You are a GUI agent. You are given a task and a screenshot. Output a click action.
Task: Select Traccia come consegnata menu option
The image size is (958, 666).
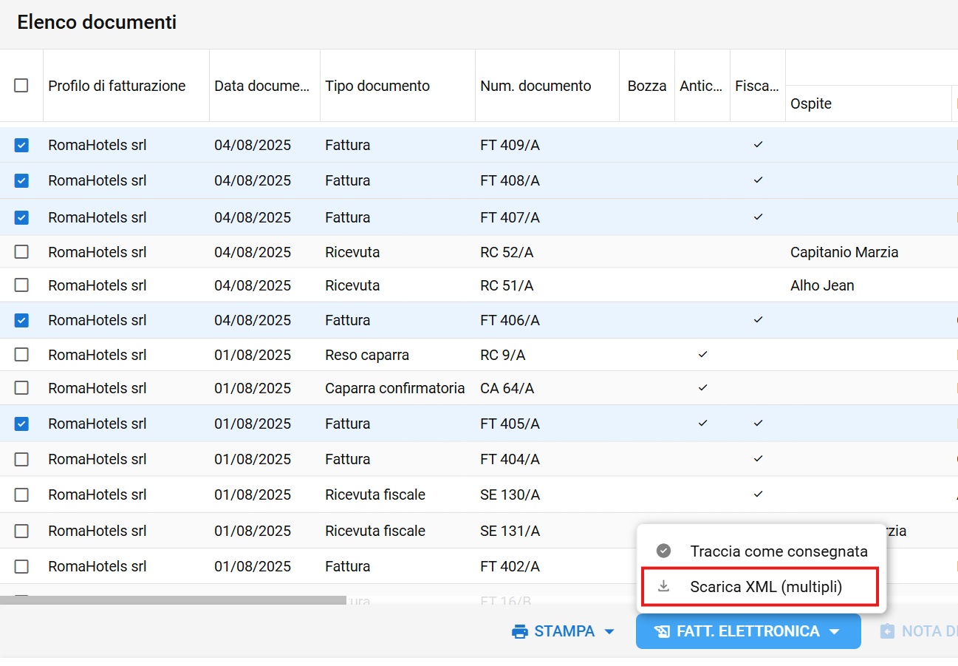click(x=779, y=551)
